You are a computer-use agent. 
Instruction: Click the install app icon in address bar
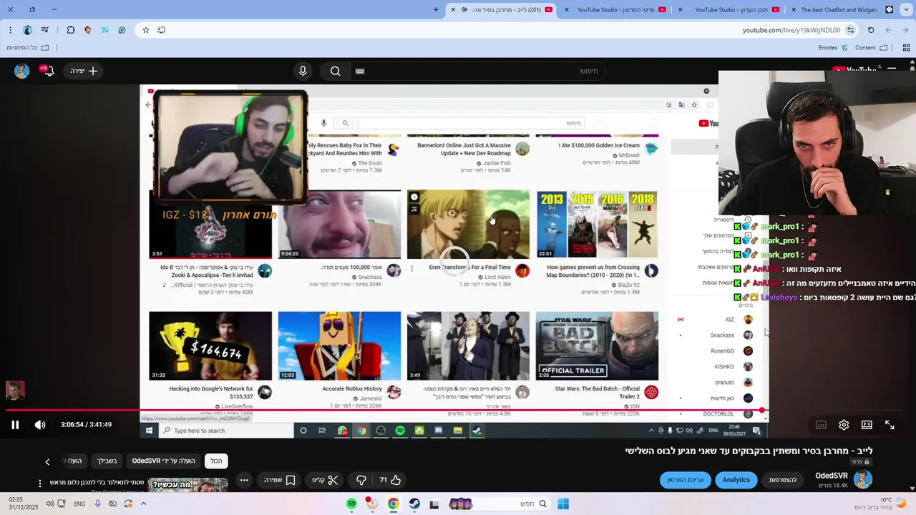coord(162,30)
